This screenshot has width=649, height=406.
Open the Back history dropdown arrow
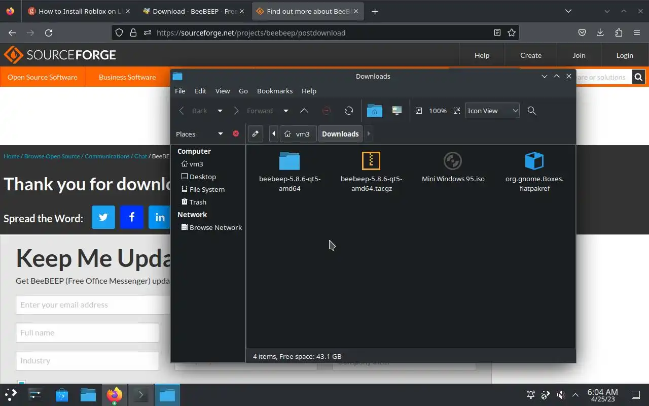click(220, 111)
